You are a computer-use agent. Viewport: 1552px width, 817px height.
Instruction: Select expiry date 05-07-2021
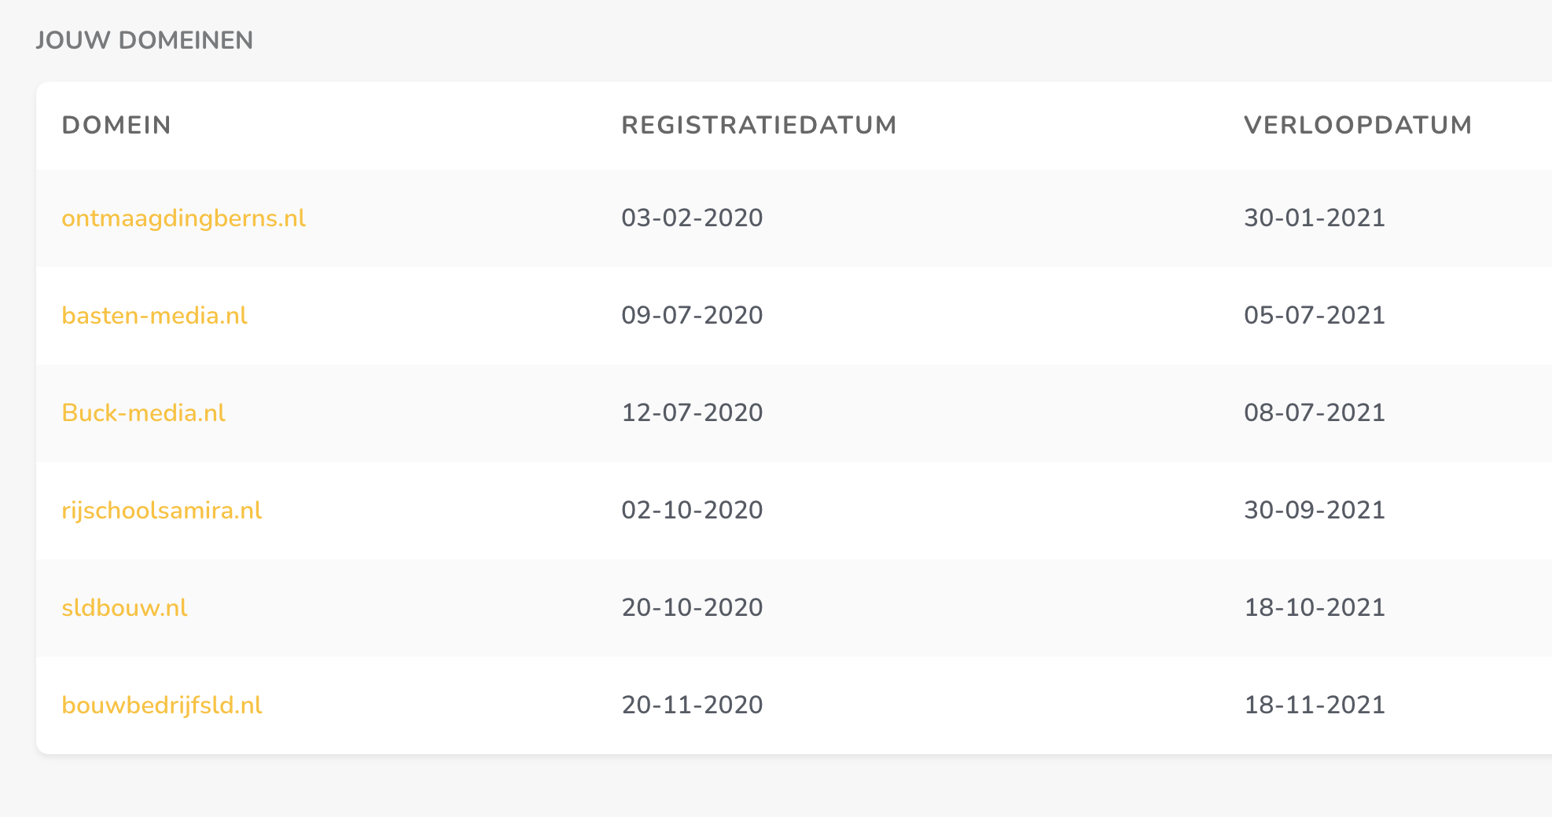click(1315, 316)
